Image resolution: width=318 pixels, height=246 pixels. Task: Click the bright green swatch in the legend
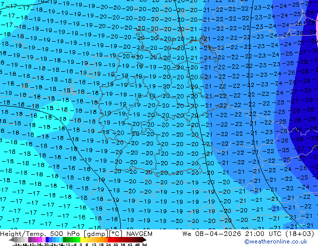(x=78, y=239)
